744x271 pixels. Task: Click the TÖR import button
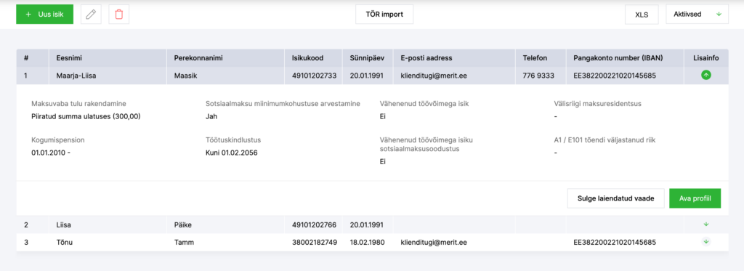pyautogui.click(x=384, y=15)
